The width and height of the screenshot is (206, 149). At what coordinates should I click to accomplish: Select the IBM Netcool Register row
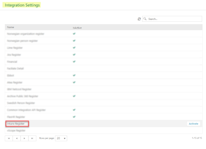click(x=104, y=89)
